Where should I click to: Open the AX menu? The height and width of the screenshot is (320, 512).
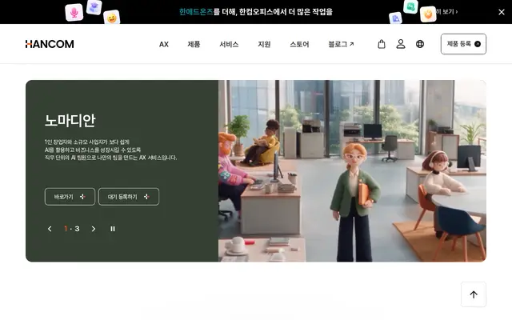pos(164,44)
